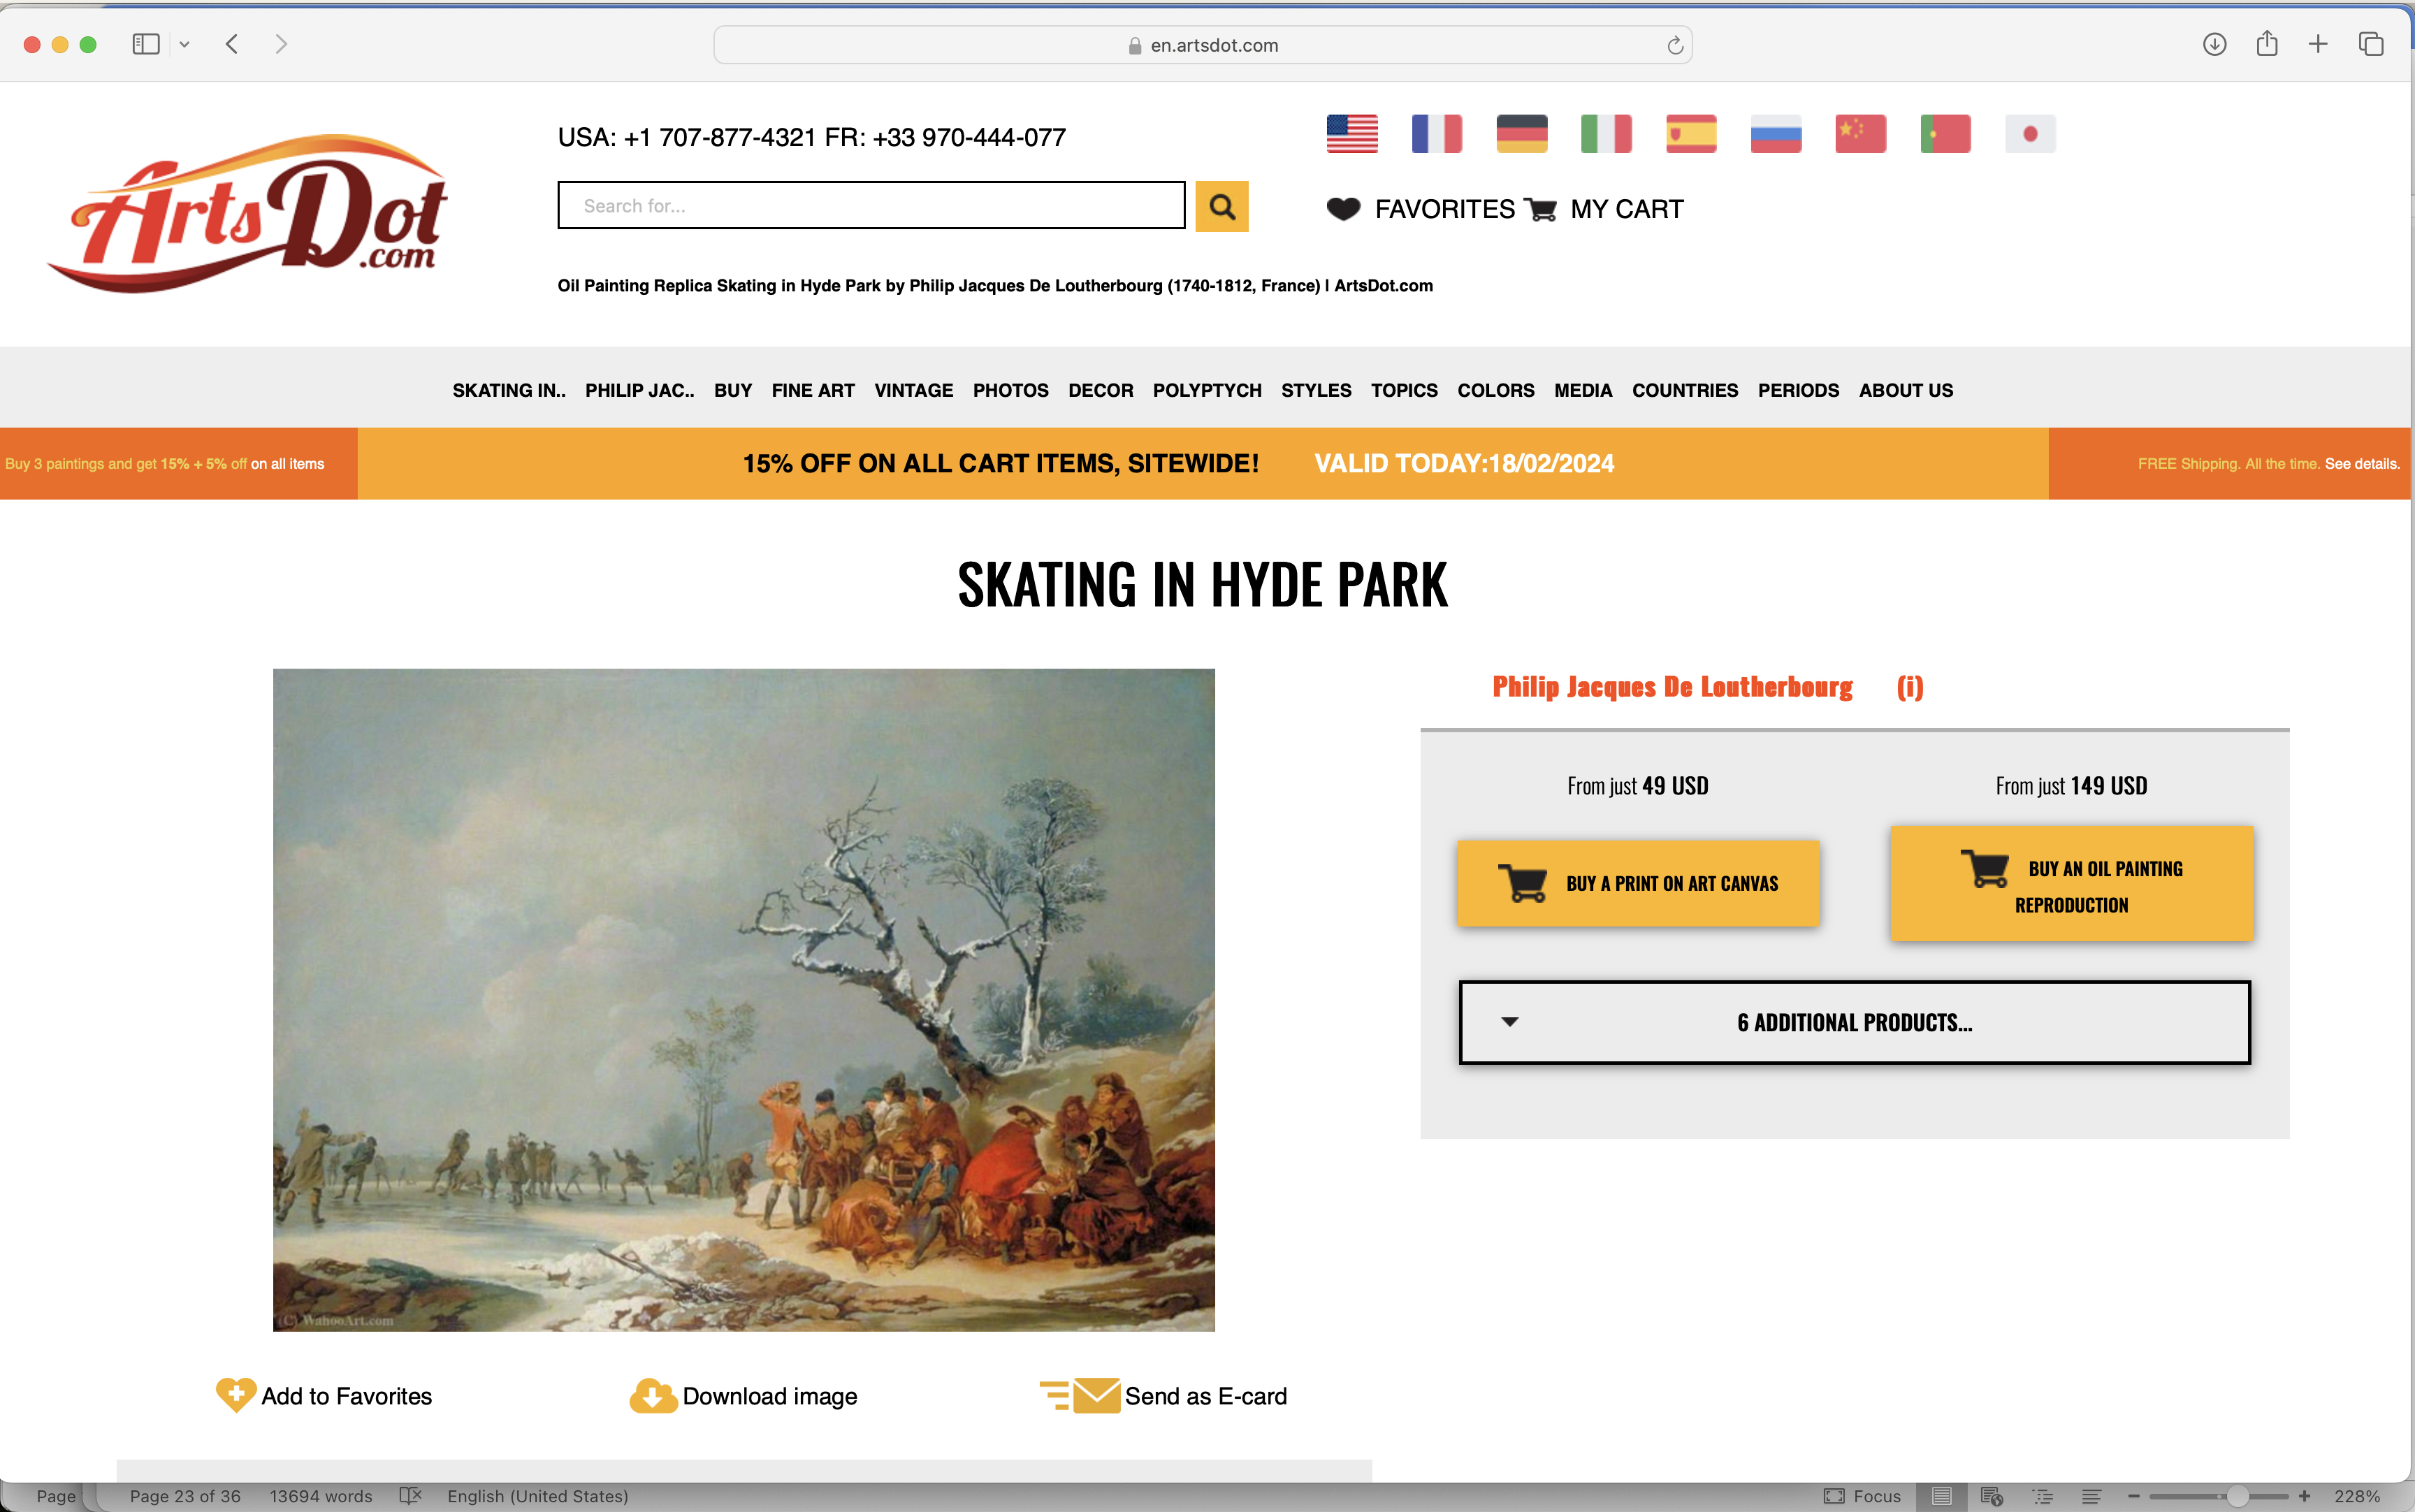
Task: Switch to Draft view icon in Word
Action: [x=2091, y=1496]
